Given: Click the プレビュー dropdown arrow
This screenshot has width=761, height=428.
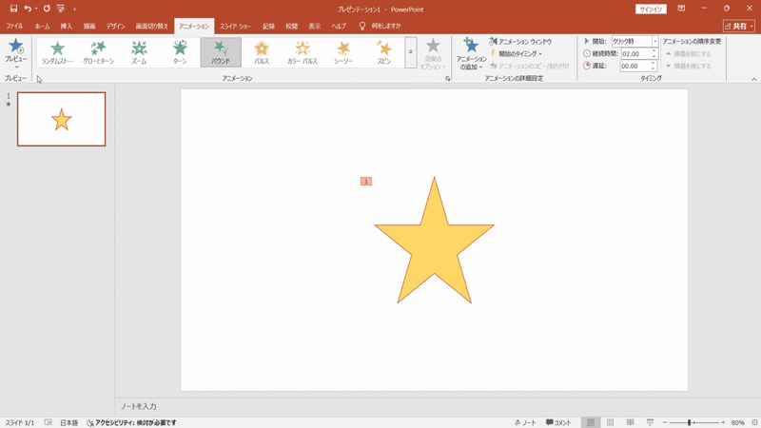Looking at the screenshot, I should tap(16, 67).
